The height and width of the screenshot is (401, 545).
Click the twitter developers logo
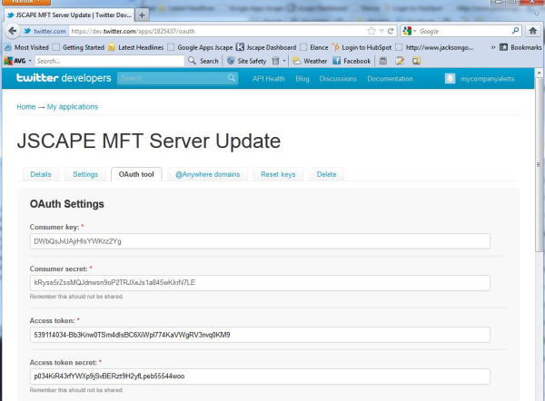[x=60, y=79]
